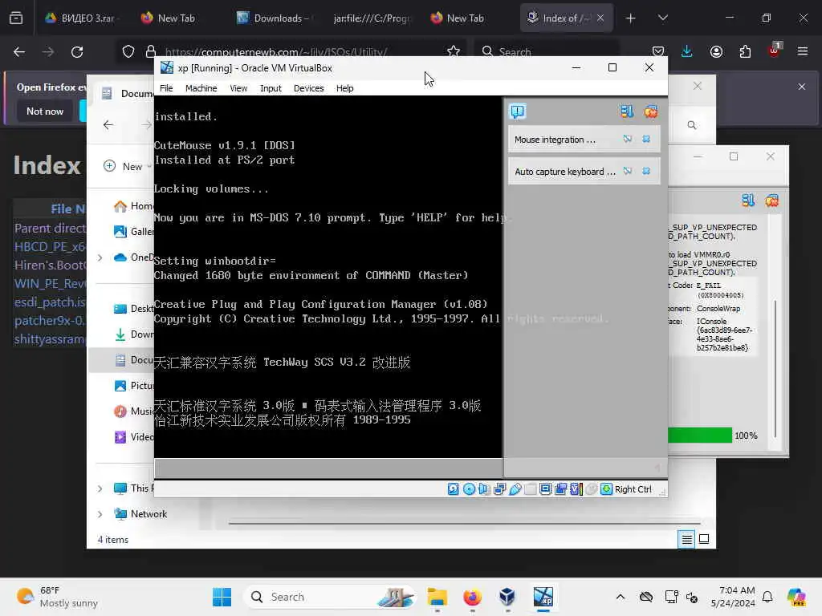Expand the Auto capture keyboard notification message
This screenshot has height=616, width=822.
pyautogui.click(x=564, y=172)
